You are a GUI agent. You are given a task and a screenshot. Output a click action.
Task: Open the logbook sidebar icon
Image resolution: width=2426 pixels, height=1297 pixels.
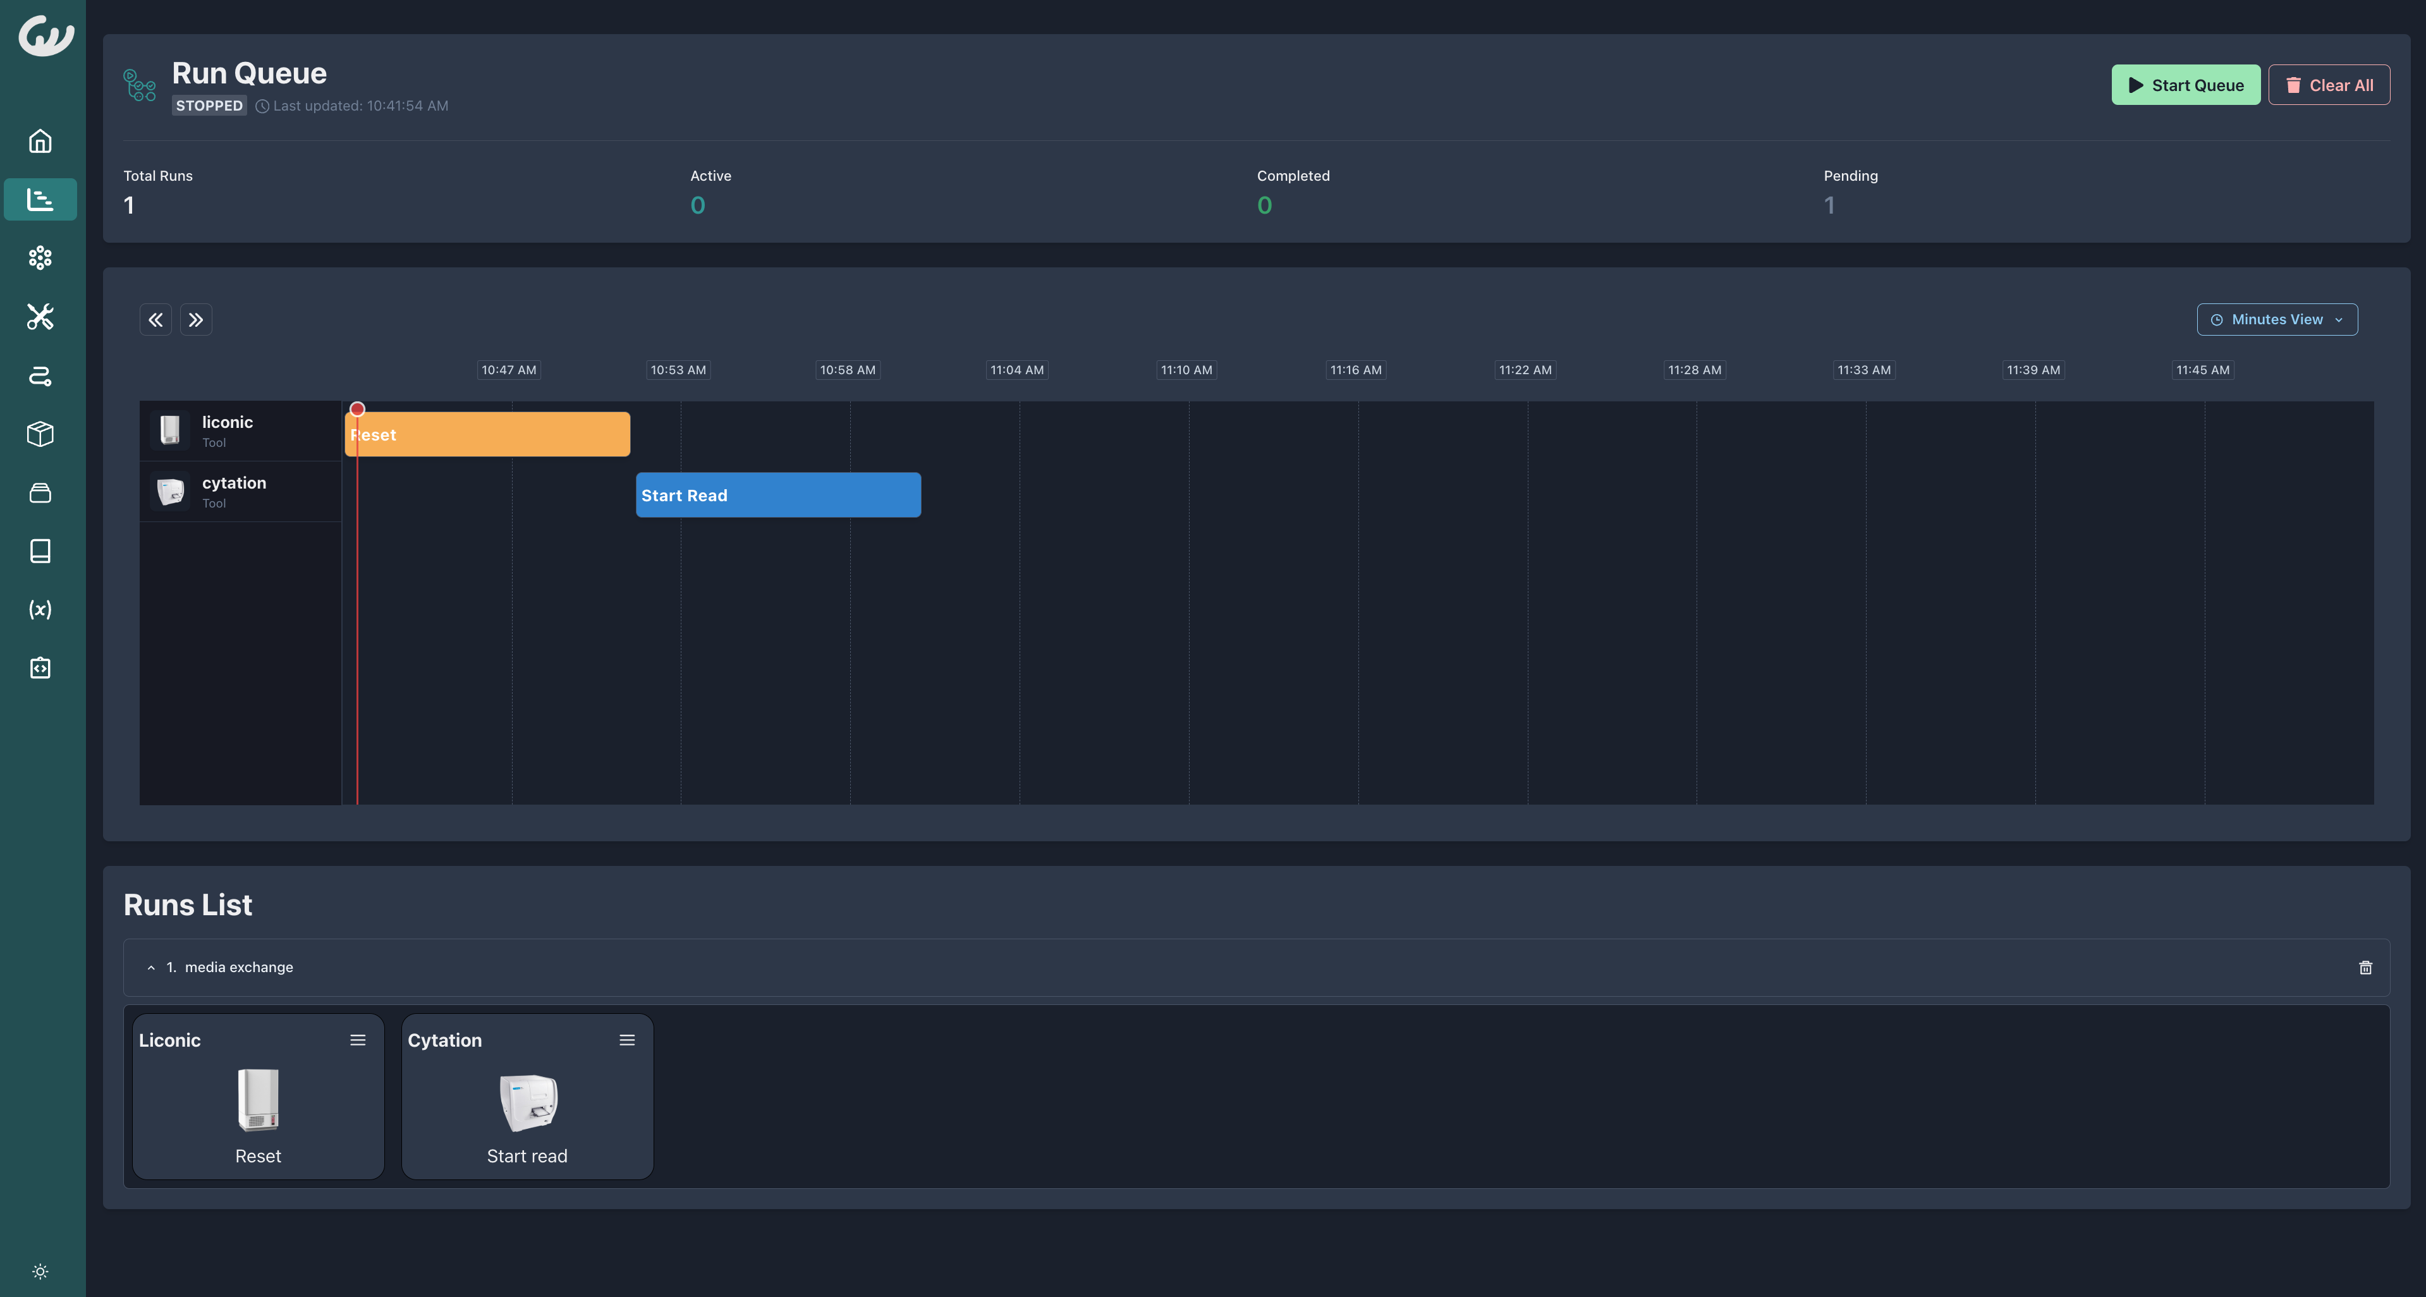coord(40,551)
